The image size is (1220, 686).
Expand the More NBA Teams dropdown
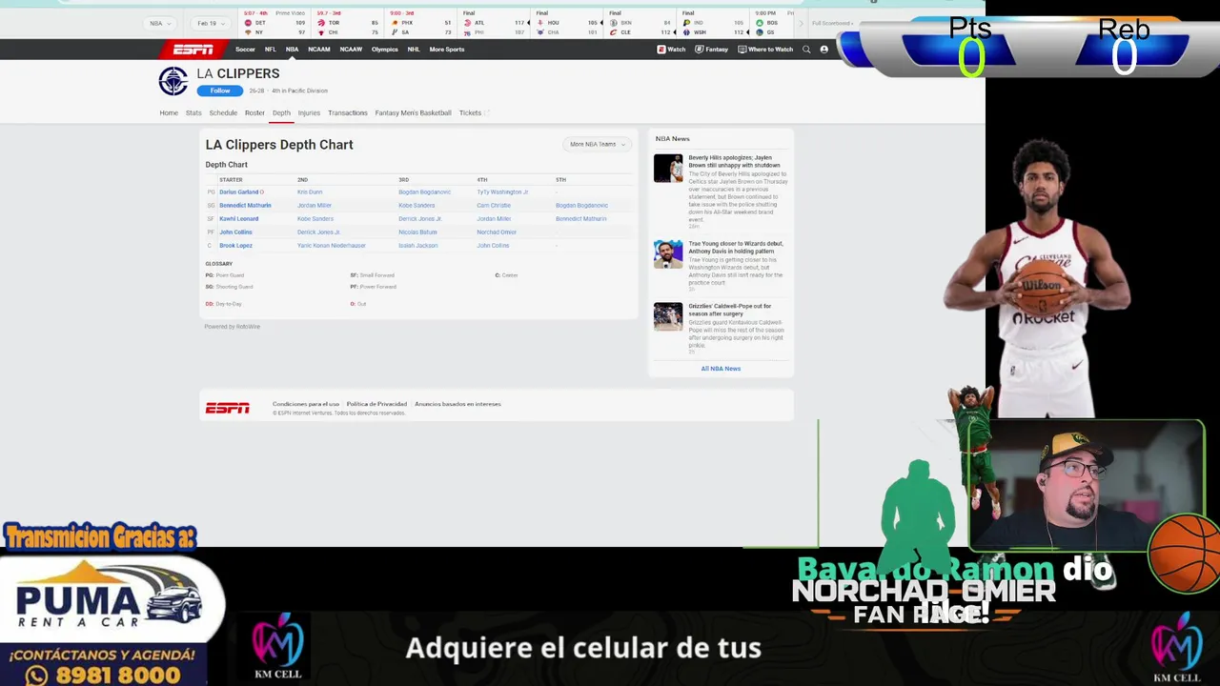click(598, 144)
